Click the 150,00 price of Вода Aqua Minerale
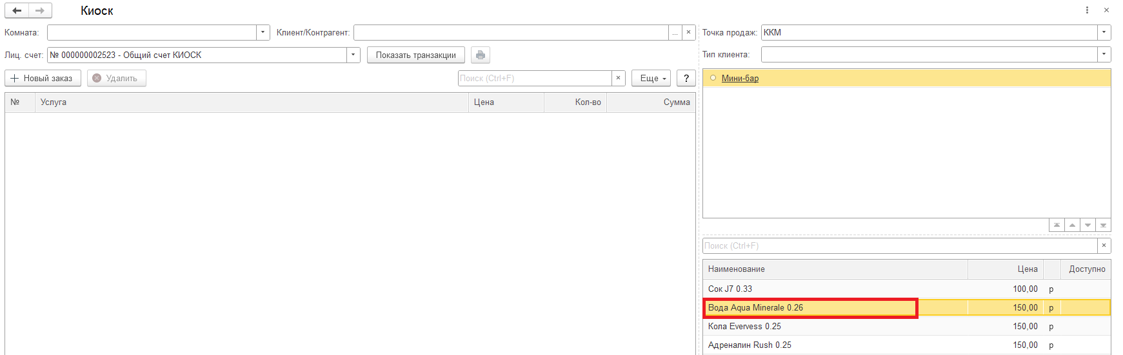 (x=1025, y=307)
